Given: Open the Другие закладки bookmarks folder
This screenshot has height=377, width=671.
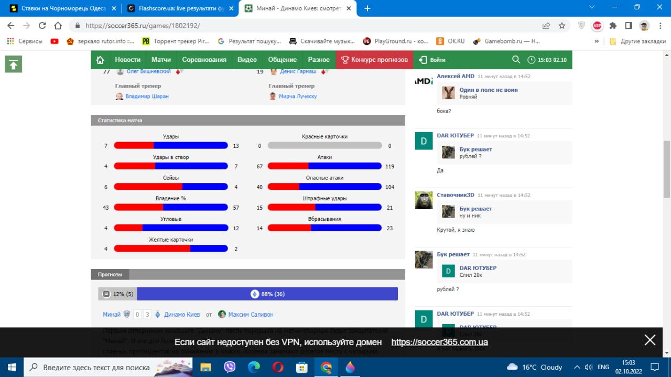Looking at the screenshot, I should (637, 41).
